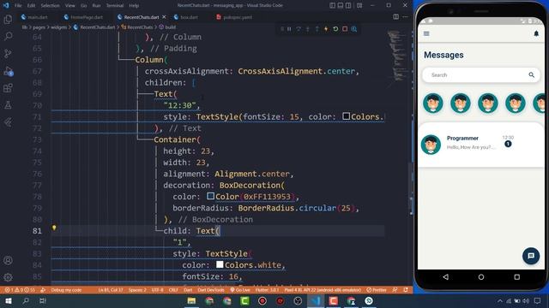
Task: Pause the debug session
Action: coord(289,29)
